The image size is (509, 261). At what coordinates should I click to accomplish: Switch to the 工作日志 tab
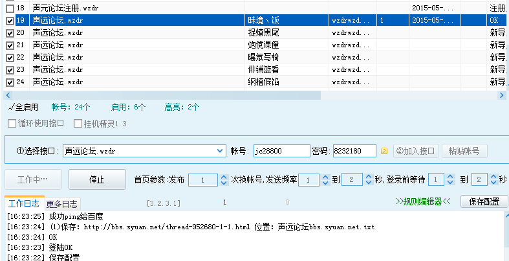click(25, 203)
